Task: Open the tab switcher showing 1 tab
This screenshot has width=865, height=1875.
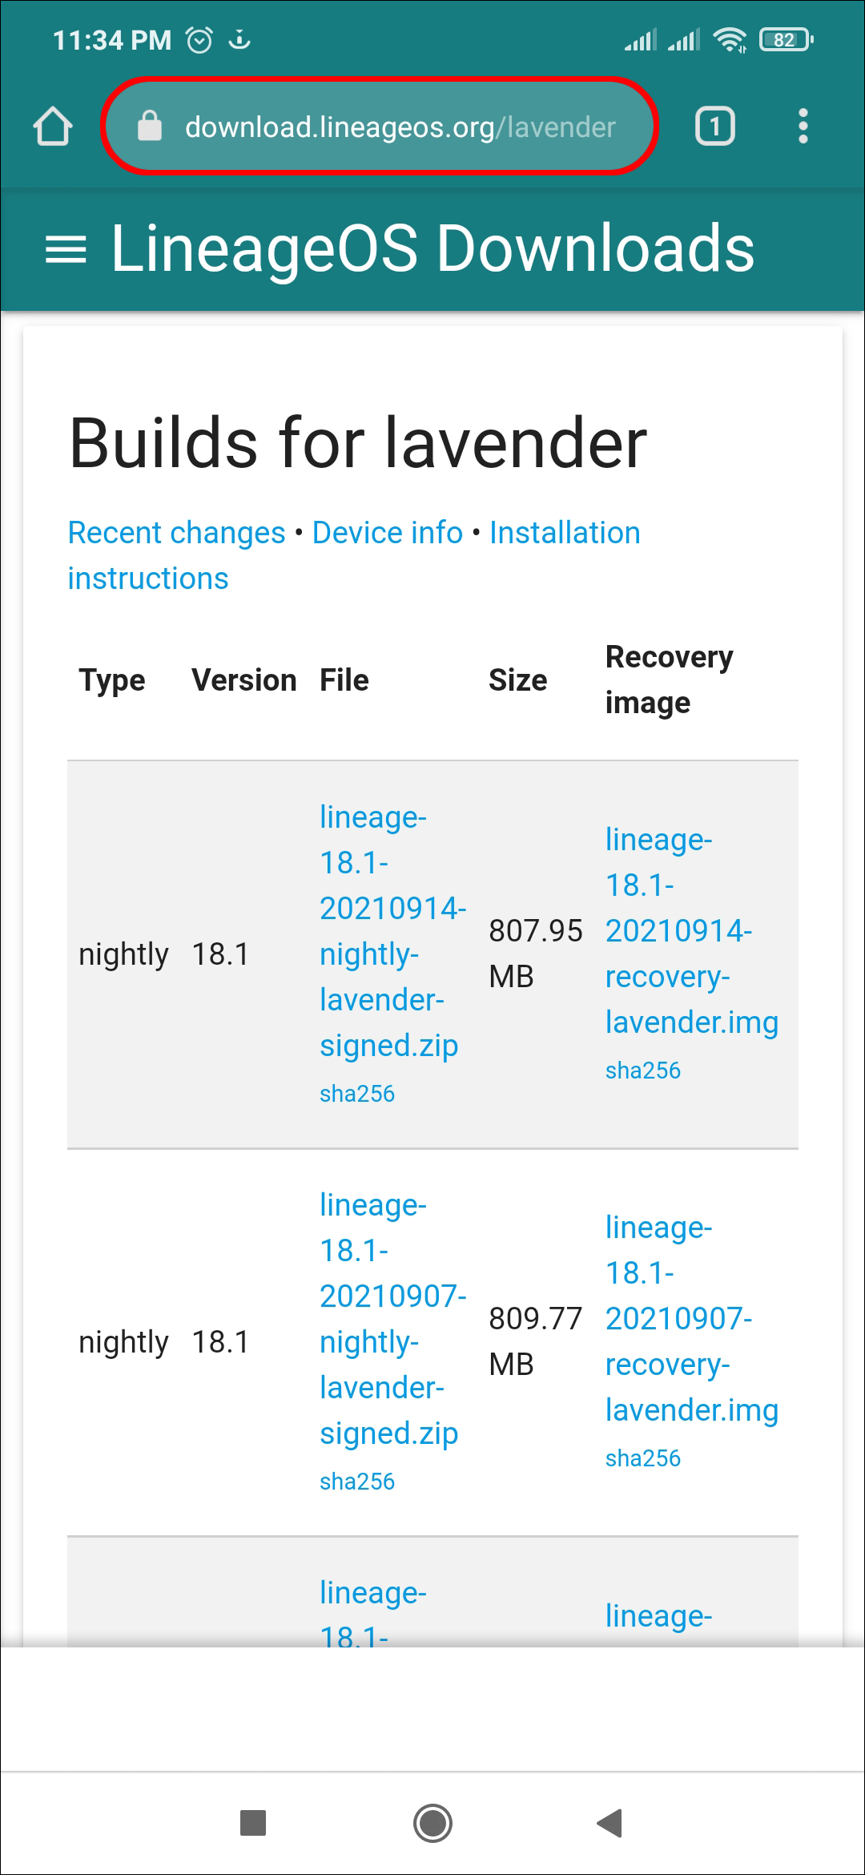Action: 714,127
